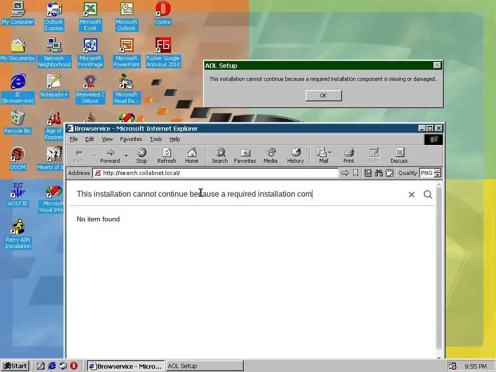
Task: Decrease Quality with the spinner down arrow
Action: tap(438, 175)
